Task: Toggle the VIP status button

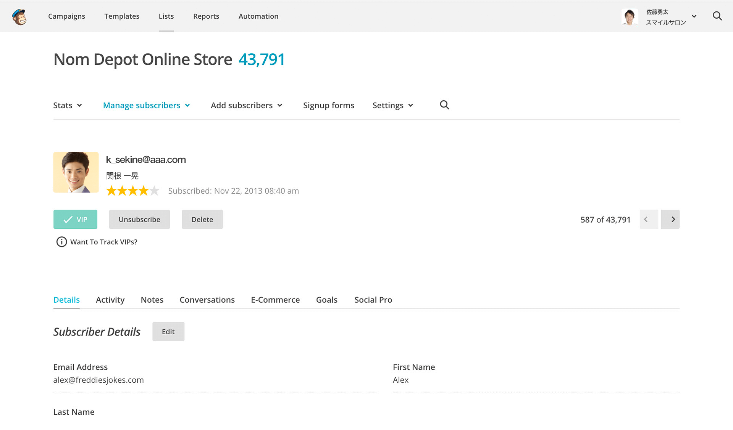Action: [75, 220]
